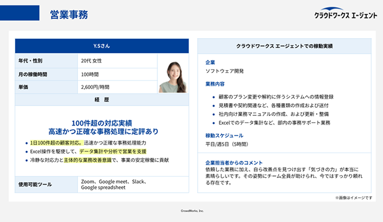Select the 20代 女性 value
Viewport: 383px width, 222px height.
point(91,61)
